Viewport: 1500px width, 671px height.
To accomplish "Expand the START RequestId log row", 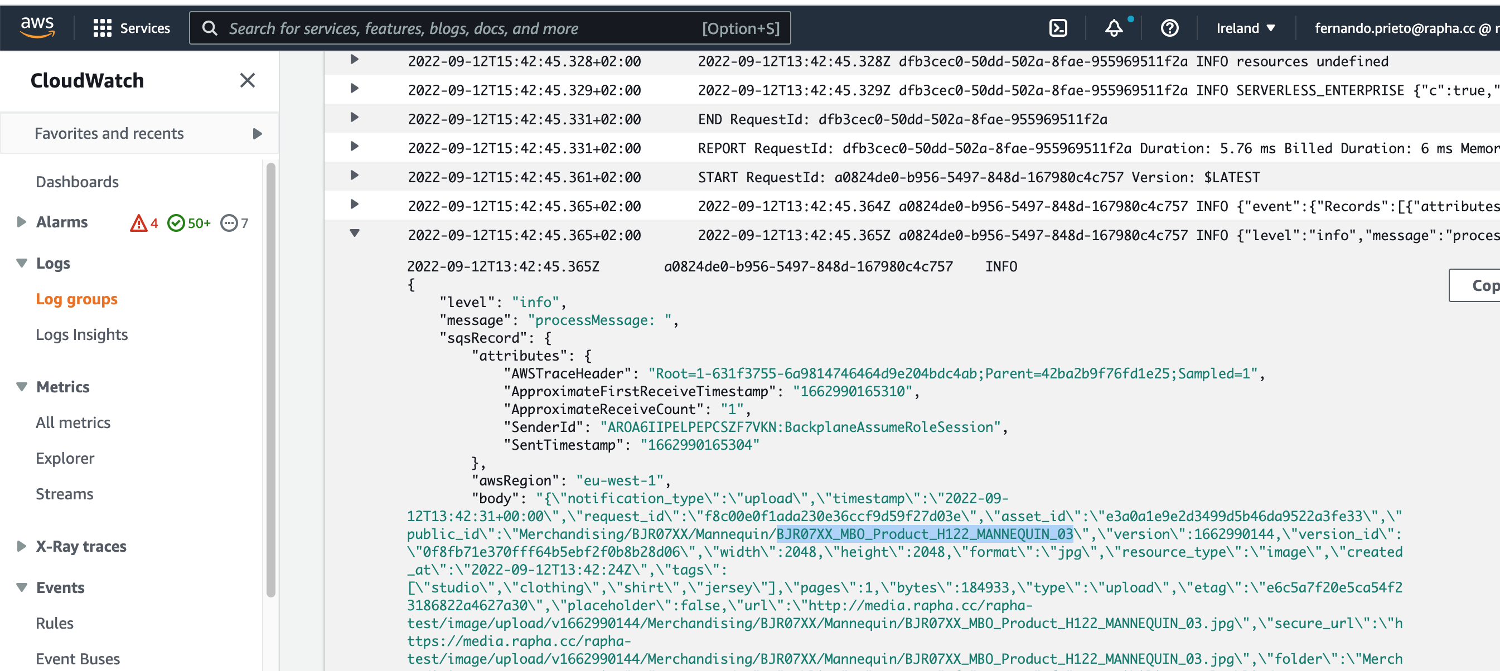I will click(x=354, y=175).
